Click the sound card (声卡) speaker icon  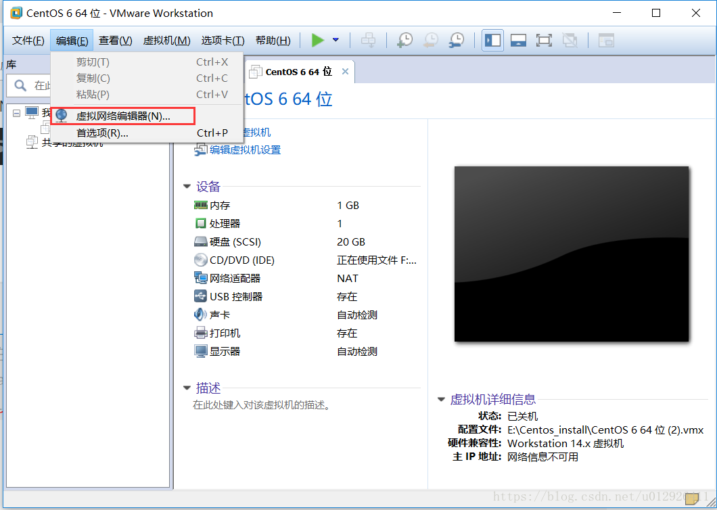201,315
